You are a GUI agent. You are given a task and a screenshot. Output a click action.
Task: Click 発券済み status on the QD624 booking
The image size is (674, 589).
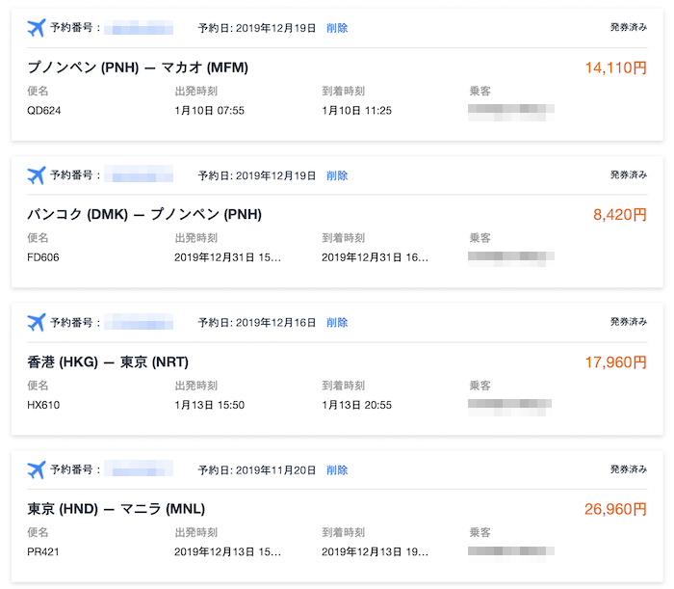[x=628, y=28]
